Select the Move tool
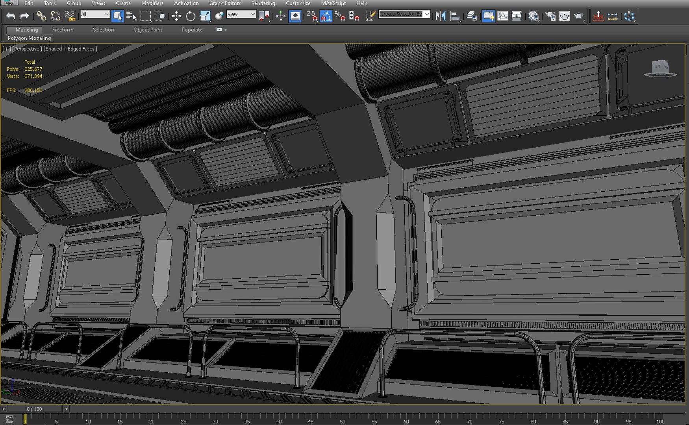Viewport: 689px width, 425px height. (x=176, y=16)
